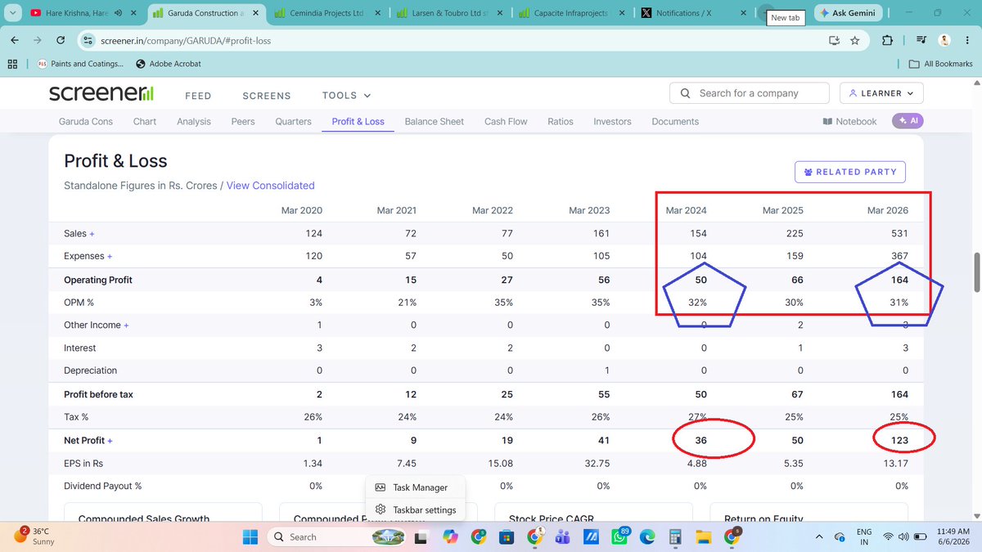Open the LEARNER account dropdown

pyautogui.click(x=881, y=93)
